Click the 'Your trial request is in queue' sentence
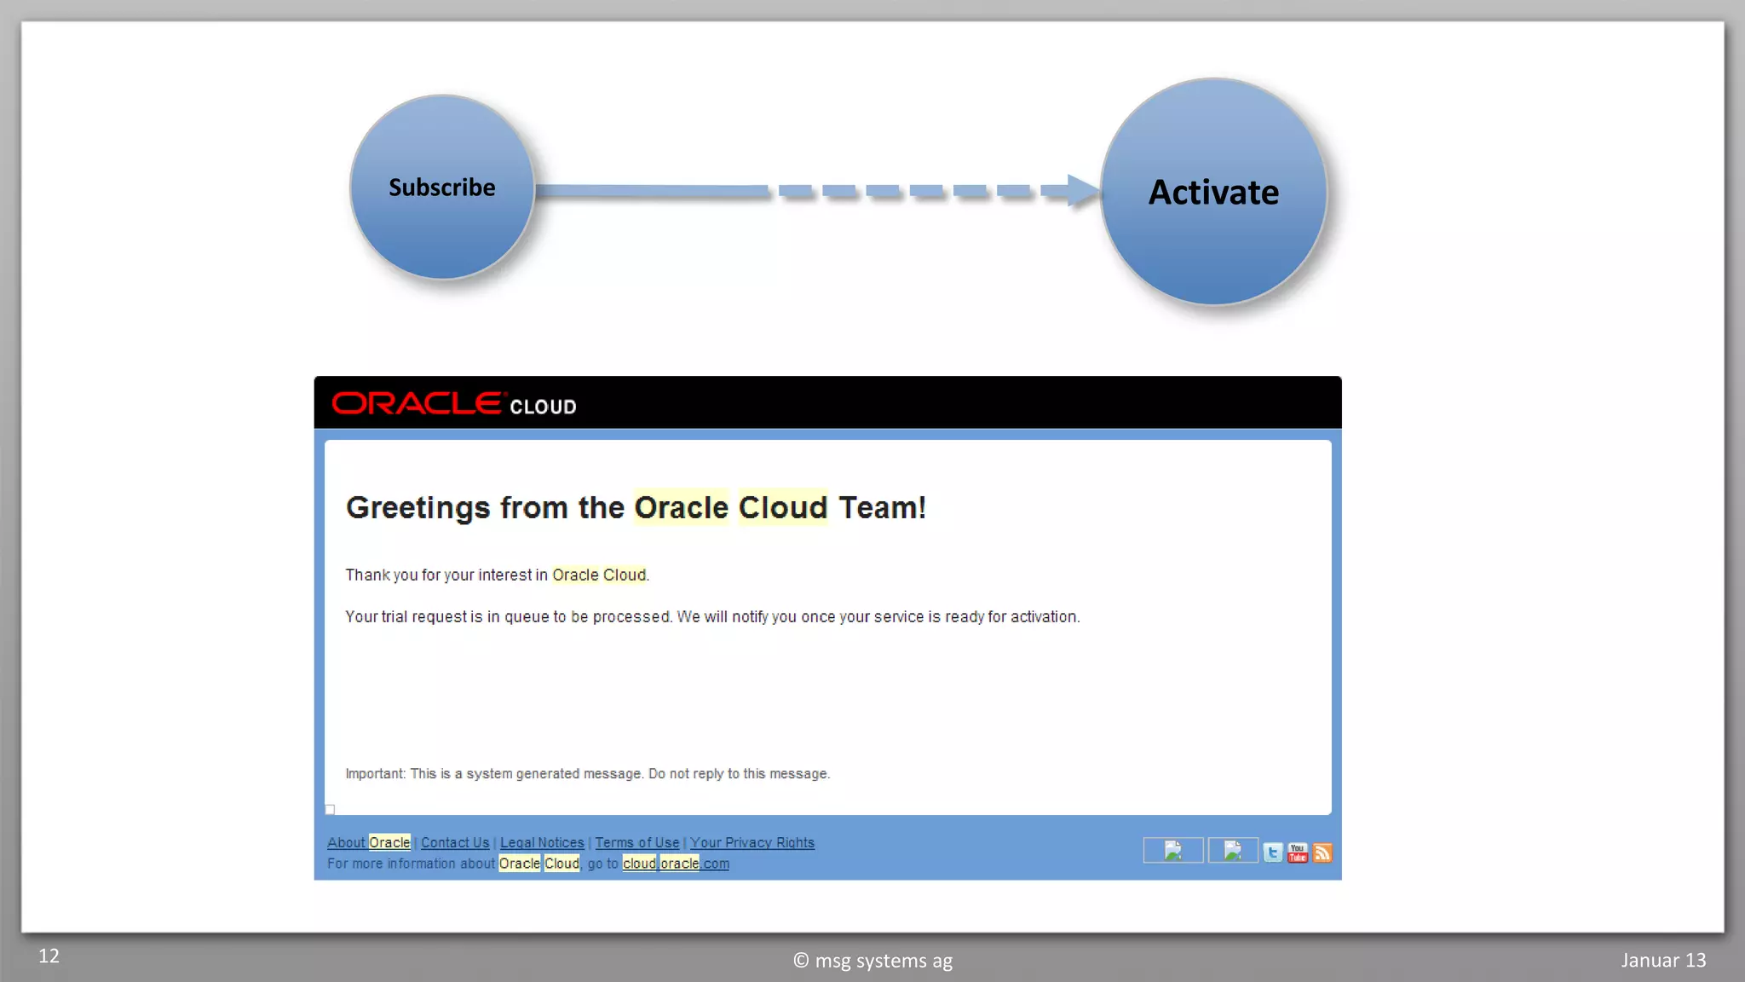The height and width of the screenshot is (982, 1745). (712, 617)
